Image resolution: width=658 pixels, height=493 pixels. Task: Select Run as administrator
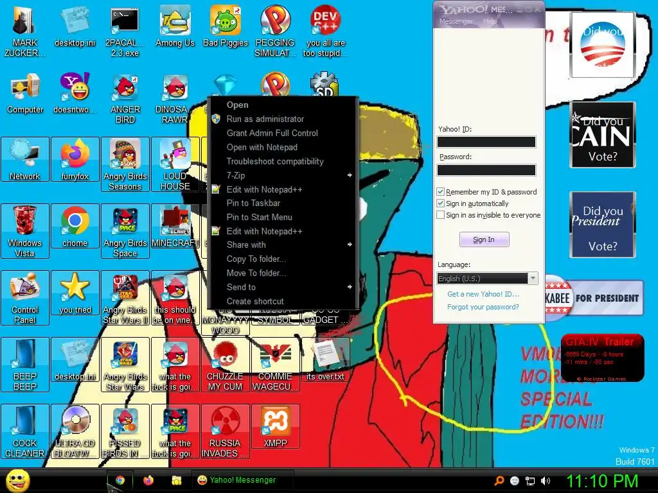click(283, 119)
